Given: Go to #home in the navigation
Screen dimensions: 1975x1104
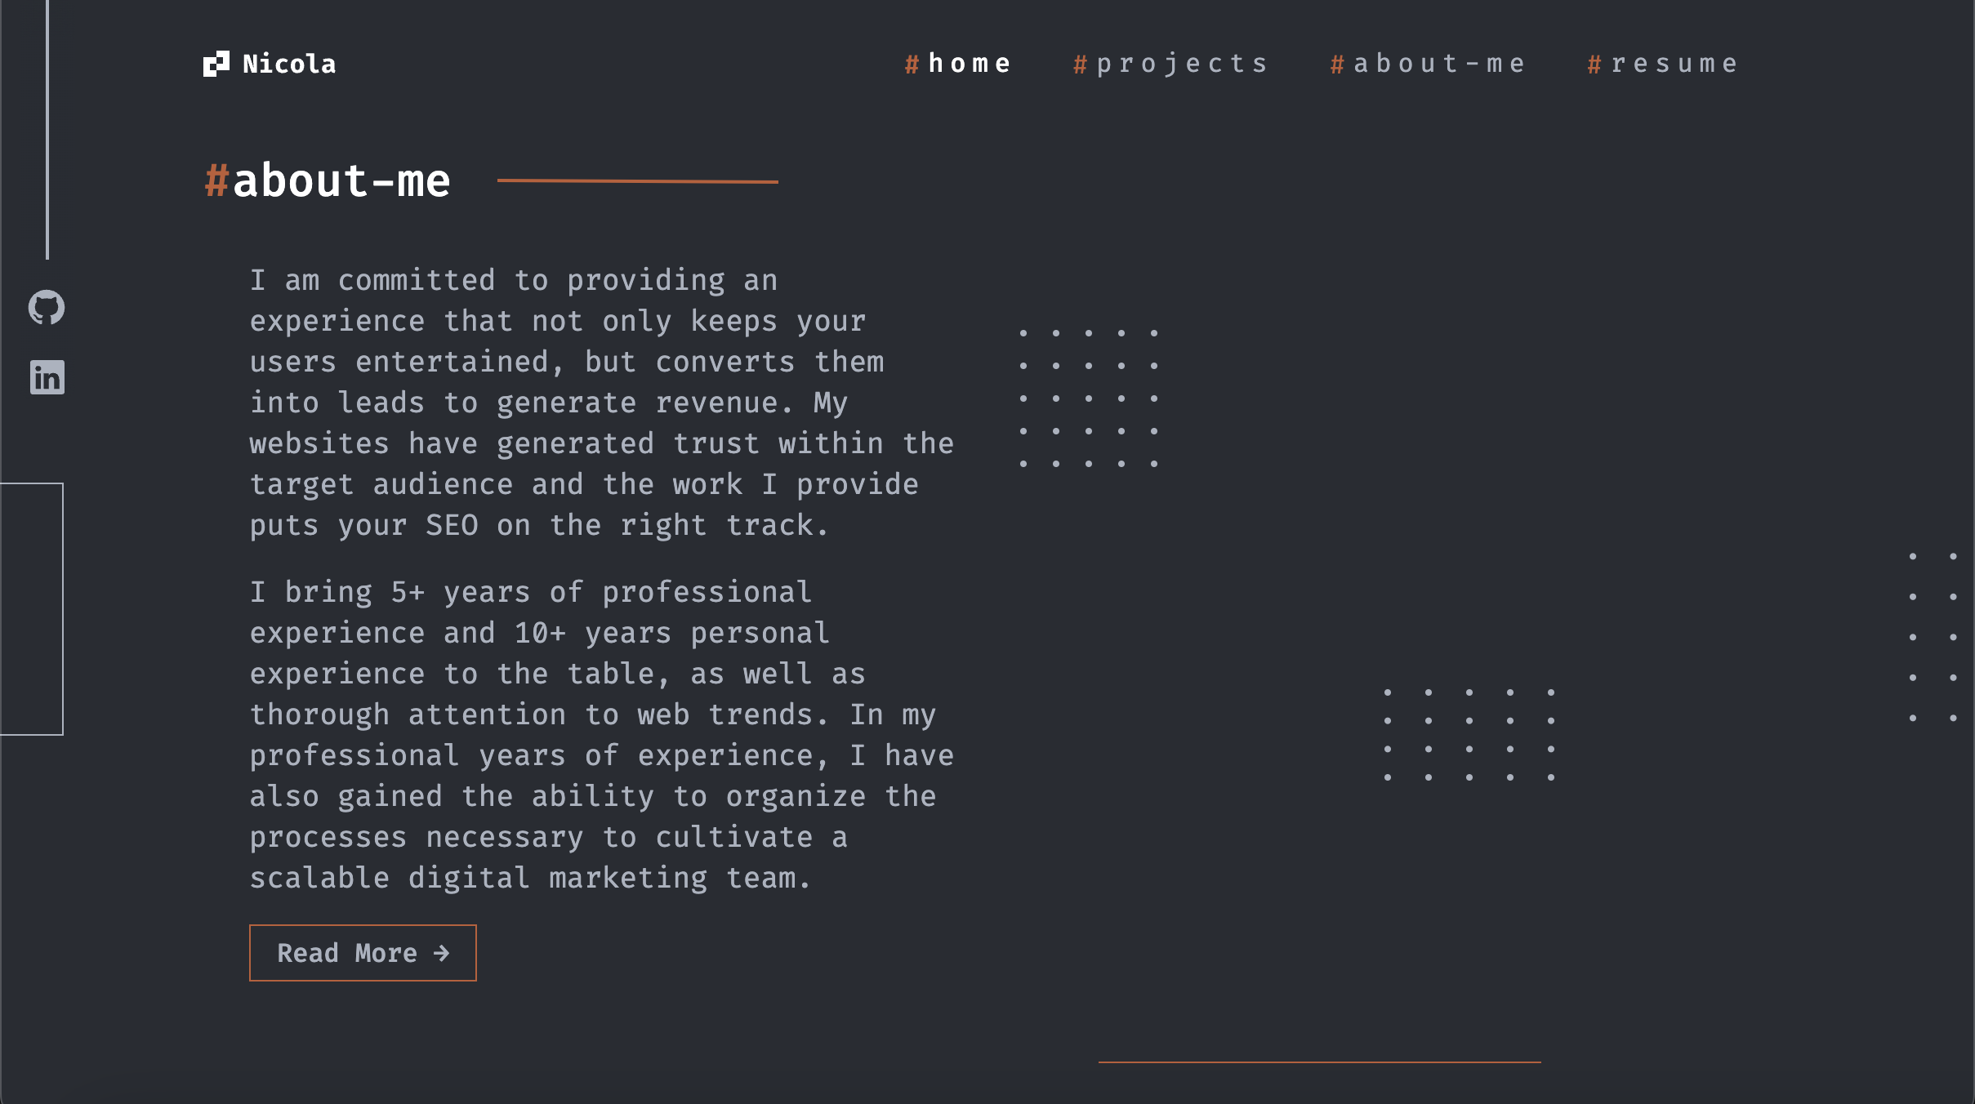Looking at the screenshot, I should [x=957, y=64].
